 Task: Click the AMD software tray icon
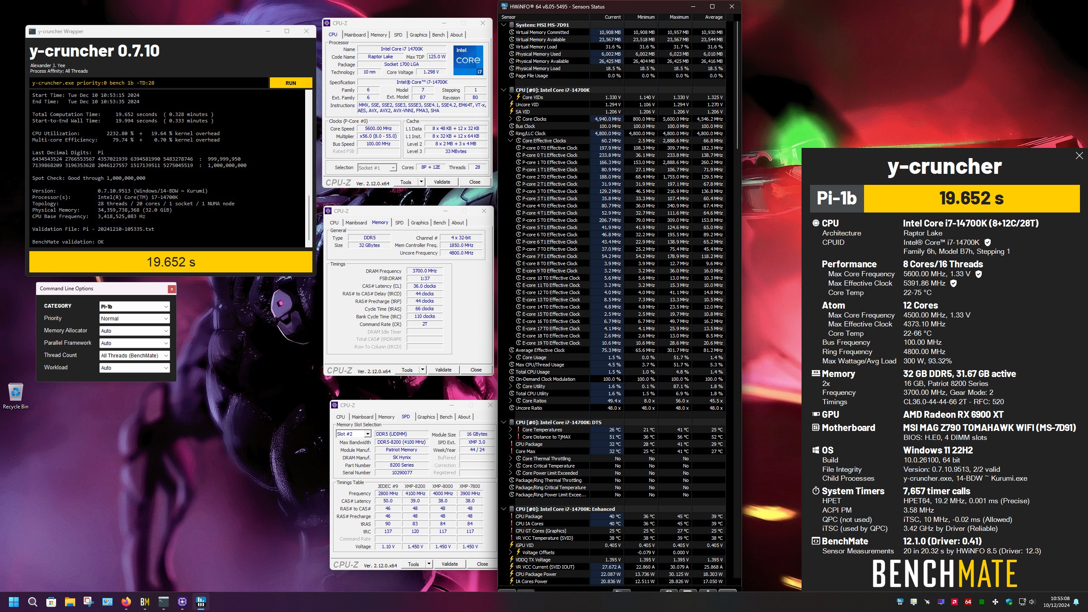click(955, 602)
